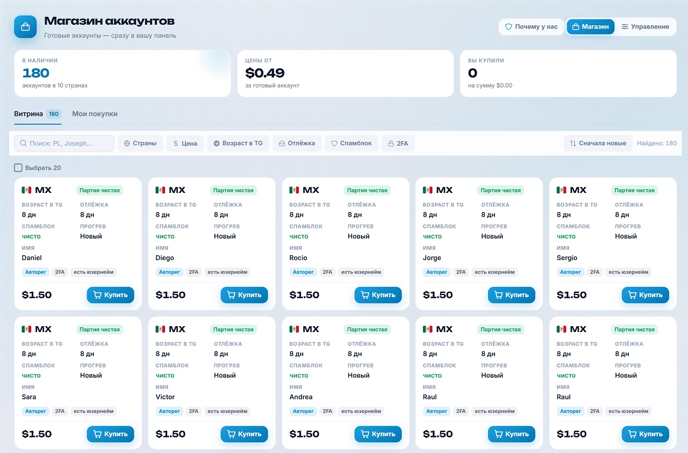
Task: Tick the Выбрать 20 checkbox
Action: click(18, 168)
